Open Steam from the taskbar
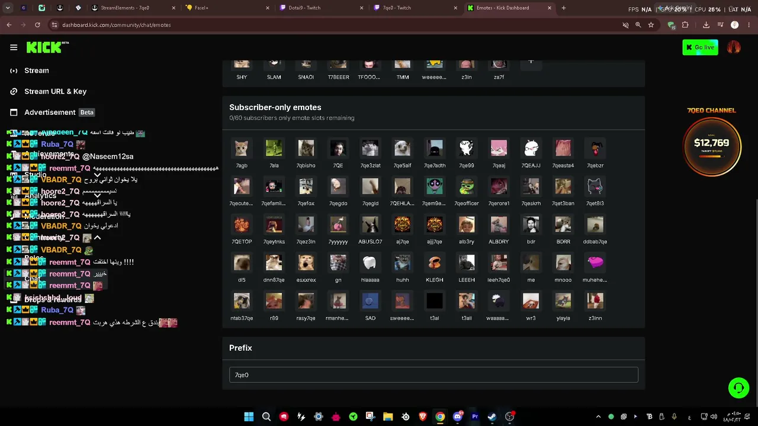Viewport: 758px width, 426px height. 492,417
